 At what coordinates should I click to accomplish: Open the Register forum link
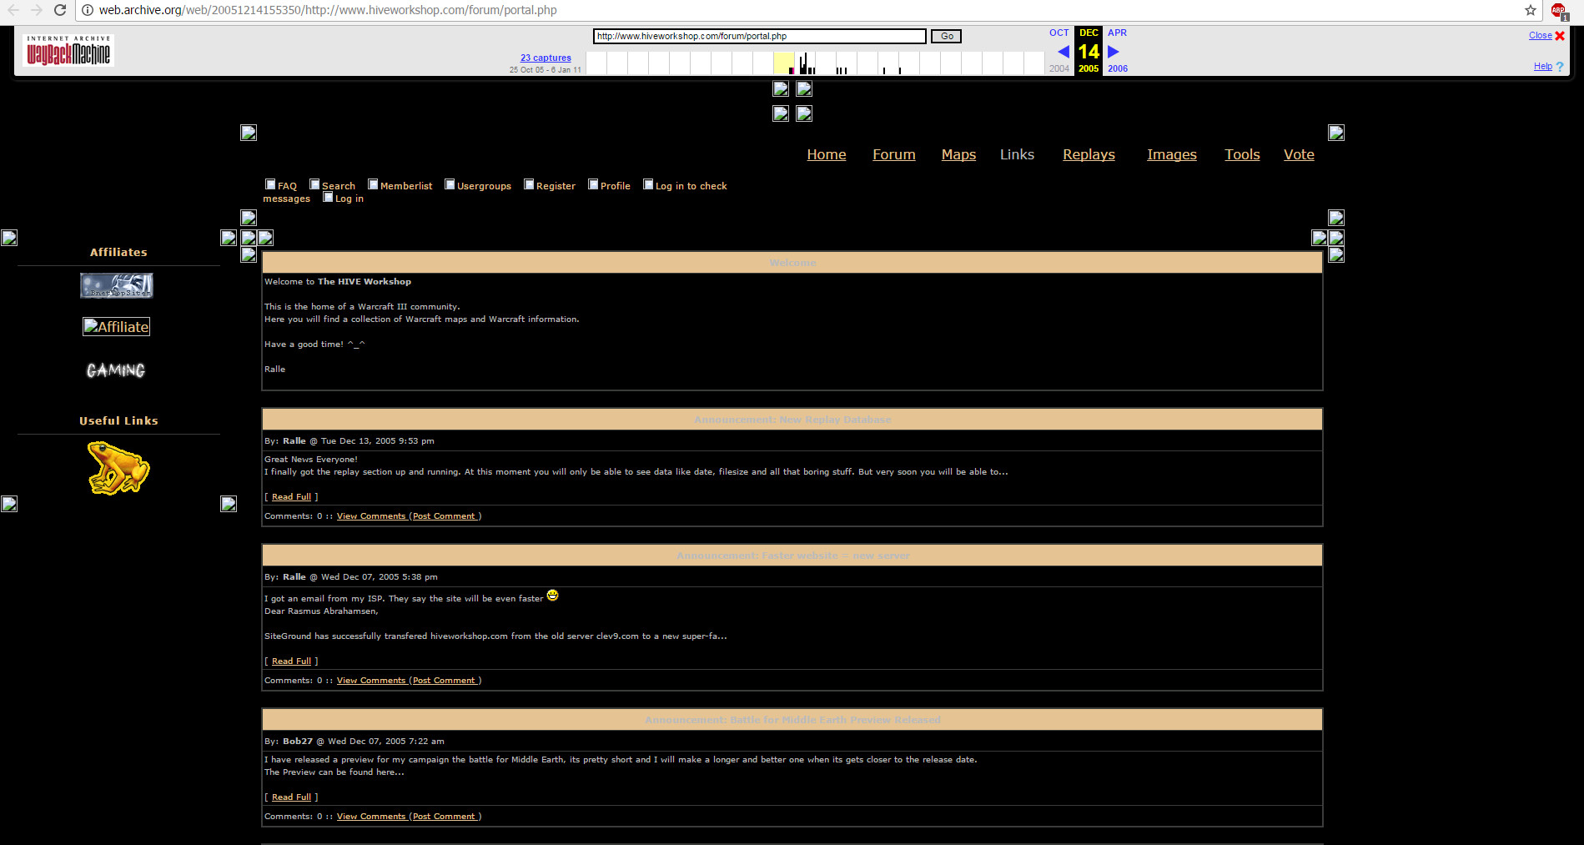coord(556,186)
